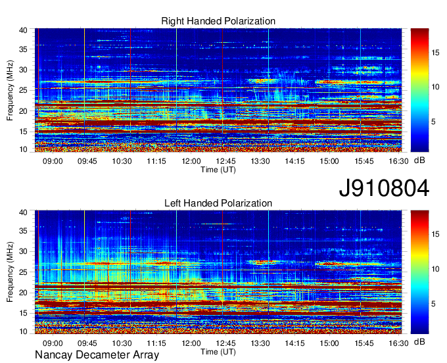The width and height of the screenshot is (447, 363).
Task: Click the 12:45 tick label under the right-handed plot
Action: point(225,161)
